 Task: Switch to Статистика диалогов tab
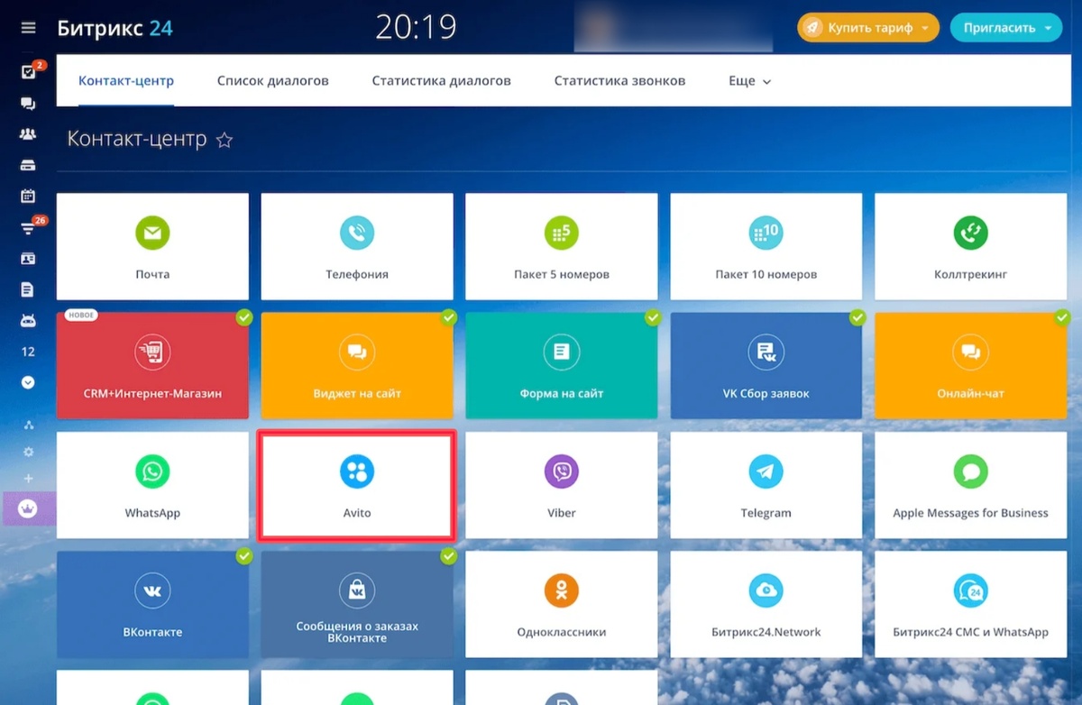(442, 81)
